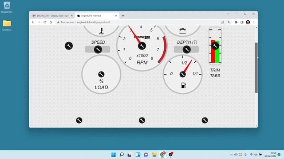Screen dimensions: 284x159
Task: Open Windows Search from the taskbar
Action: point(122,155)
